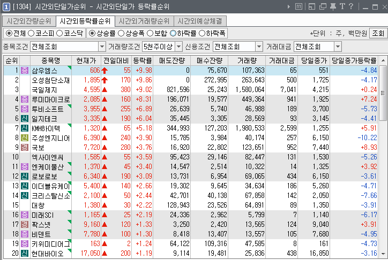This screenshot has height=260, width=388.
Task: Select the 엑사이엔씨 stock name
Action: [48, 157]
